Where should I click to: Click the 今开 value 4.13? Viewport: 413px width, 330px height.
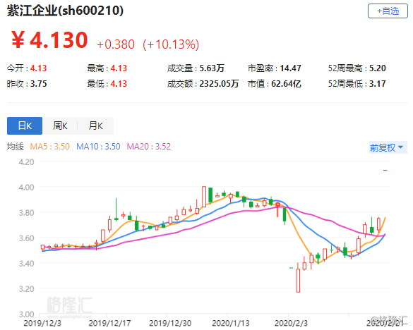38,68
